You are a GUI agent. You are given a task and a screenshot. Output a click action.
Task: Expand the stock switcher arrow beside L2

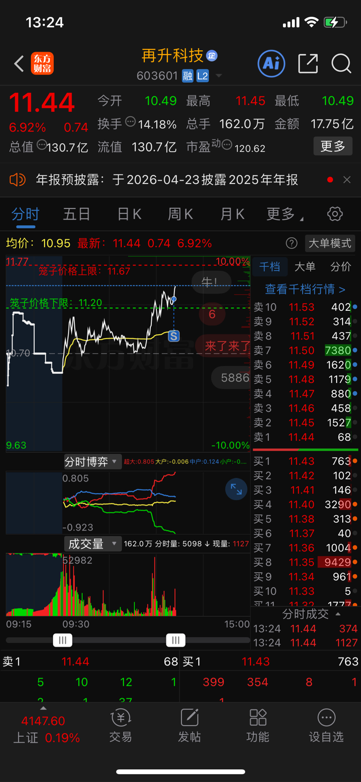(219, 76)
